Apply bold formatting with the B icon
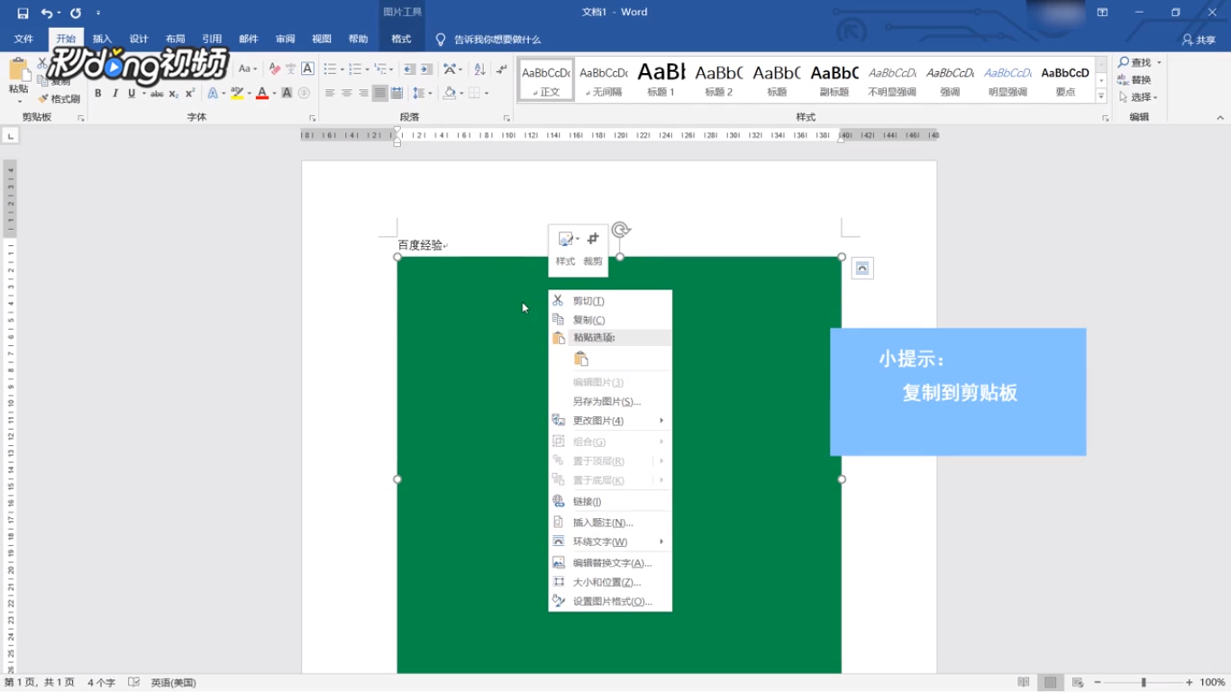This screenshot has width=1231, height=692. tap(97, 93)
